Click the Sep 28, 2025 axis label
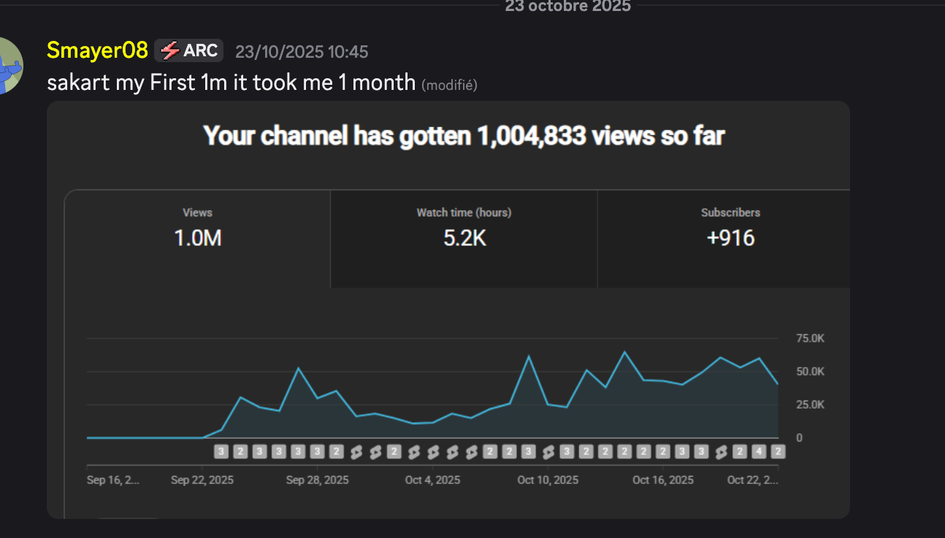The image size is (945, 538). click(317, 480)
